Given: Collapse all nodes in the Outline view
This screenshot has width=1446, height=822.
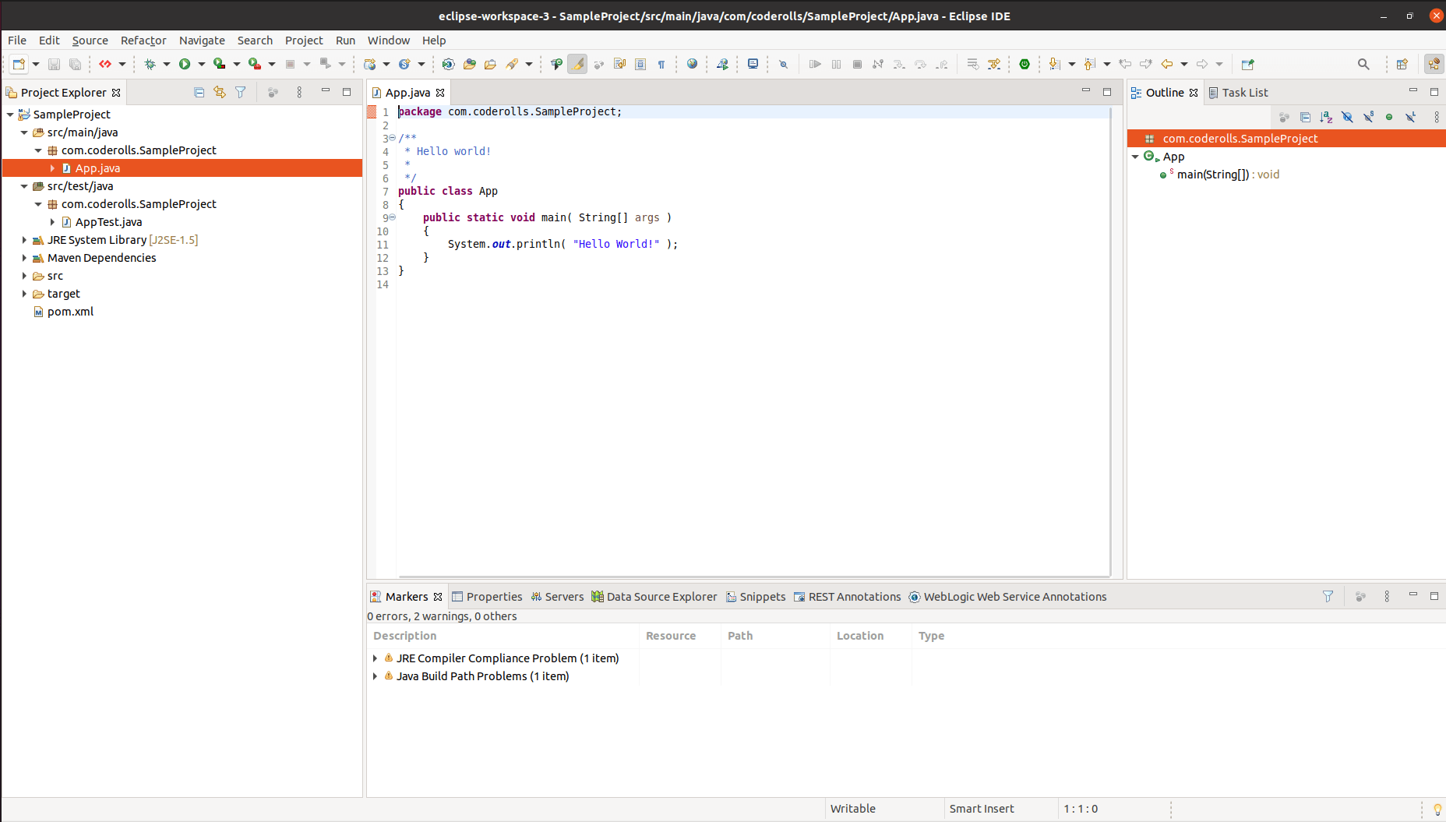Looking at the screenshot, I should [1306, 117].
